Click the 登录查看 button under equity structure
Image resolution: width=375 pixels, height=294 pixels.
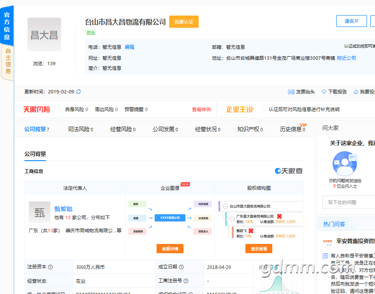click(259, 249)
